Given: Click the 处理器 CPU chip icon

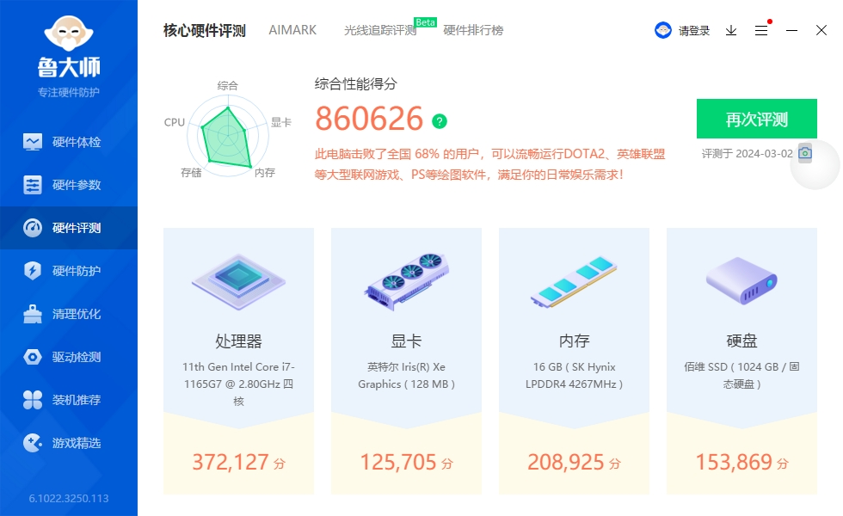Looking at the screenshot, I should (x=238, y=282).
